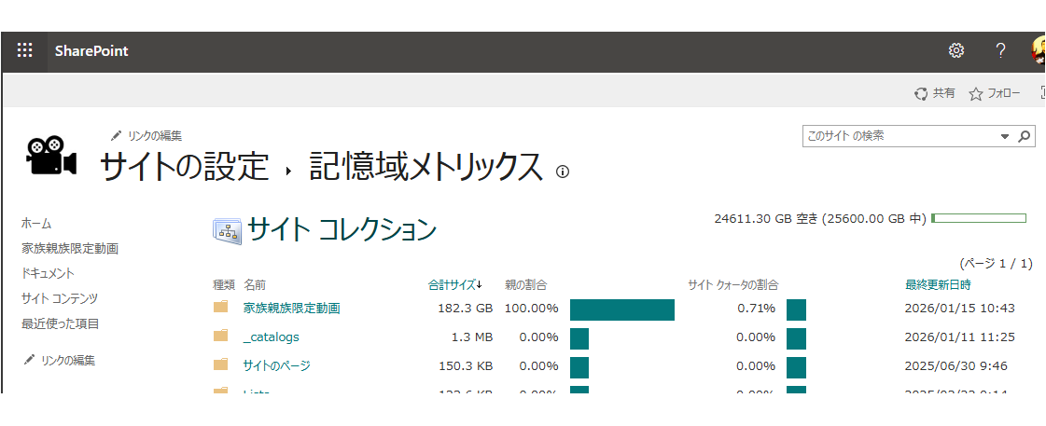Open the _catalogs folder link
1046x426 pixels.
click(x=271, y=337)
